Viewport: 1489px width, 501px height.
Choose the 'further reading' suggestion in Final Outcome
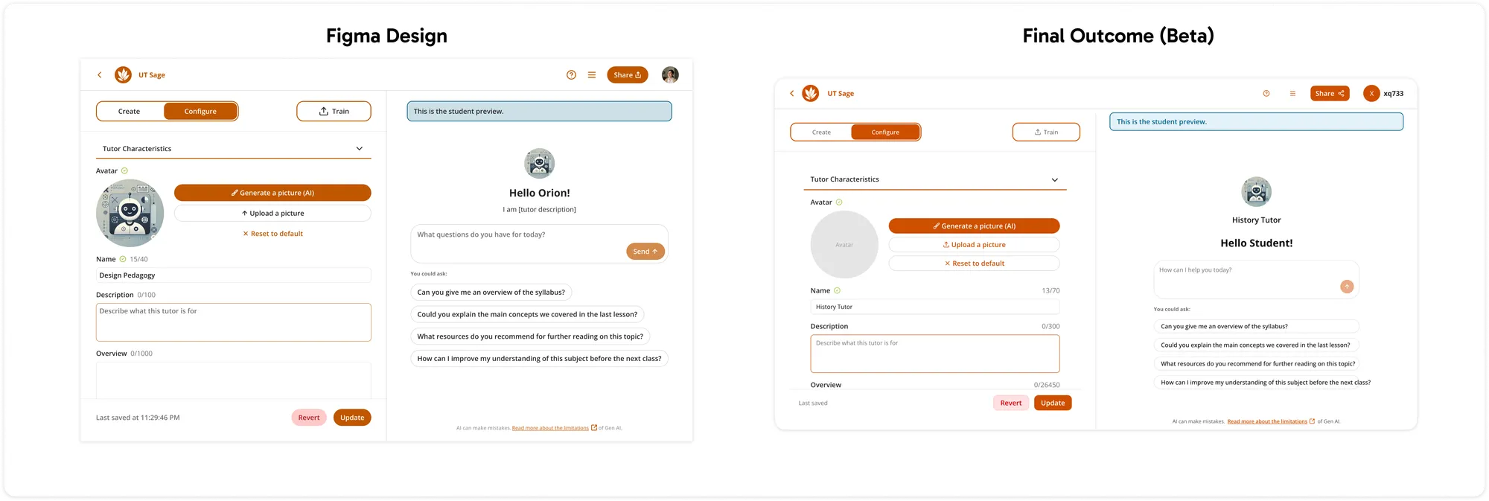click(x=1257, y=364)
